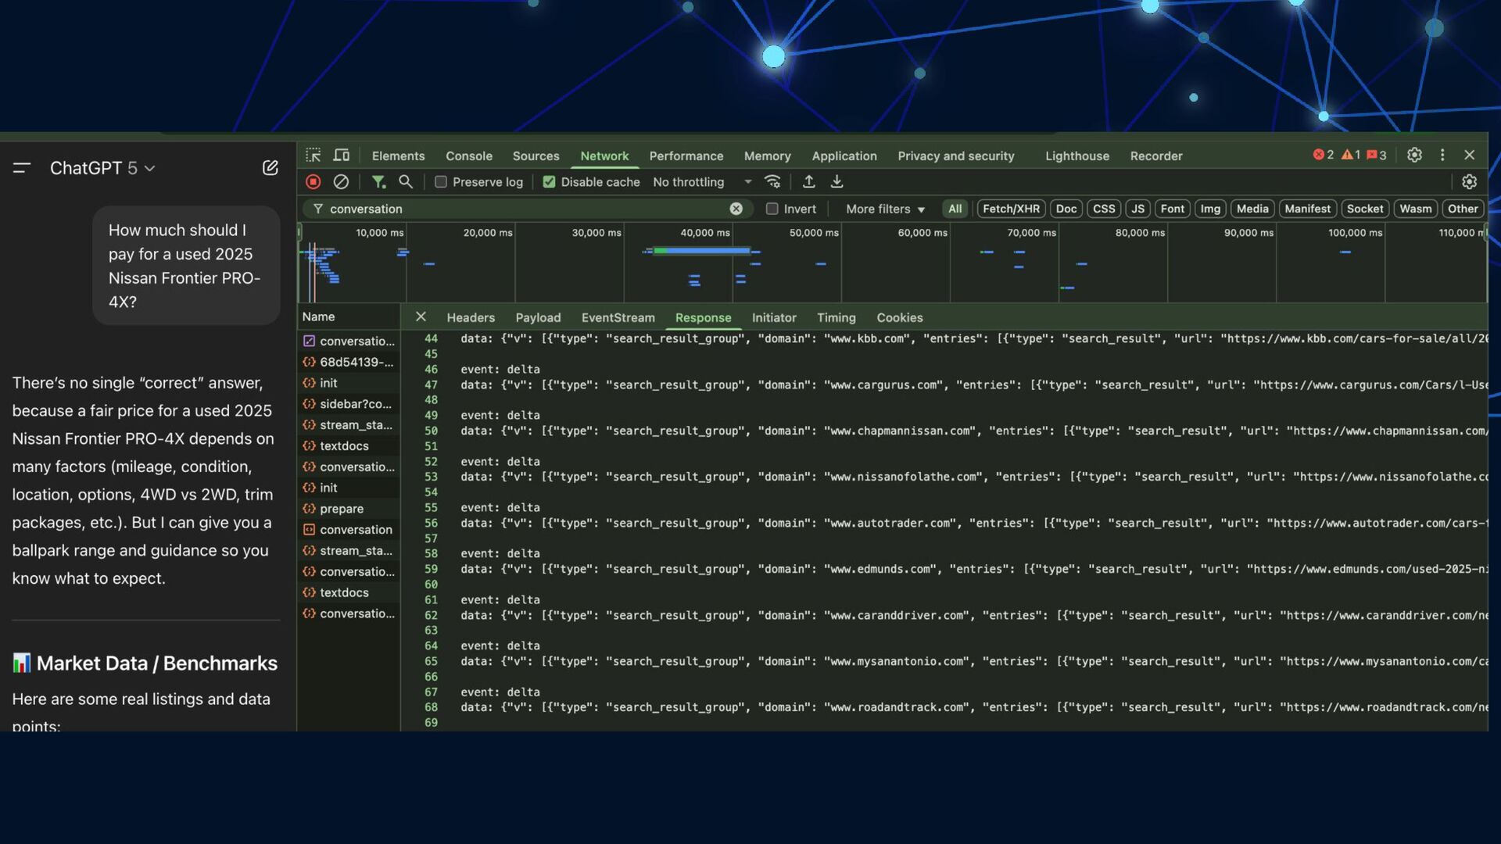Filter requests by Doc type
Viewport: 1501px width, 844px height.
[x=1066, y=209]
